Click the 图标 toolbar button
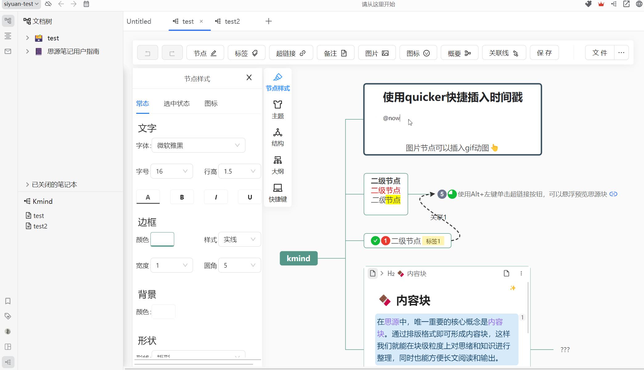Viewport: 644px width, 370px height. 418,53
